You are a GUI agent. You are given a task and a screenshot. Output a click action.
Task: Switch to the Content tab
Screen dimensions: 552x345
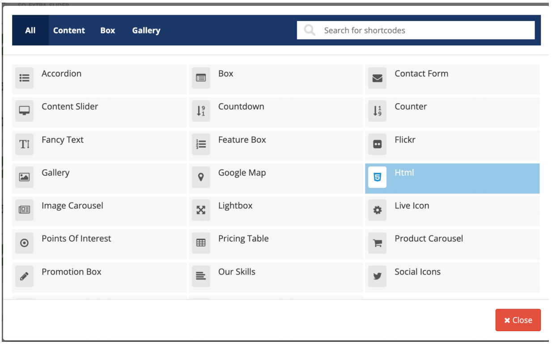[69, 30]
